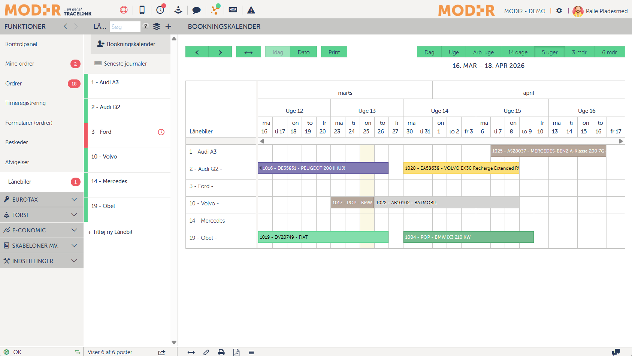Open Ordrer in the functions menu
Image resolution: width=632 pixels, height=356 pixels.
[13, 84]
